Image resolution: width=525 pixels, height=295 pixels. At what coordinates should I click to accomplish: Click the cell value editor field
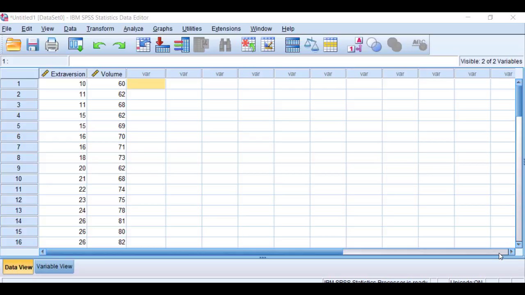(x=264, y=61)
